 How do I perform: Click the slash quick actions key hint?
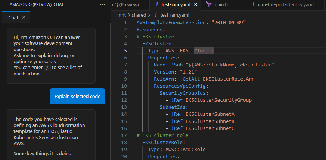(x=47, y=67)
